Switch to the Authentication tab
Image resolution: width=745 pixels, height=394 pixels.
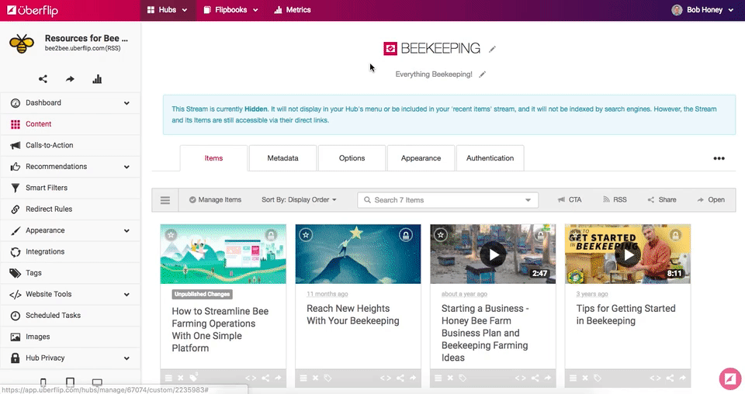490,158
